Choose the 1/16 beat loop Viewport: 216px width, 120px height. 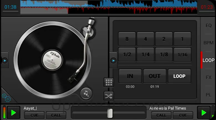[182, 55]
